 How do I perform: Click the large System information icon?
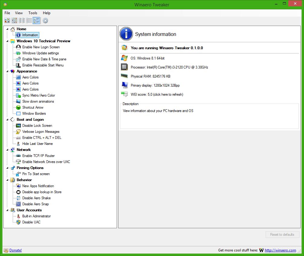click(x=126, y=34)
